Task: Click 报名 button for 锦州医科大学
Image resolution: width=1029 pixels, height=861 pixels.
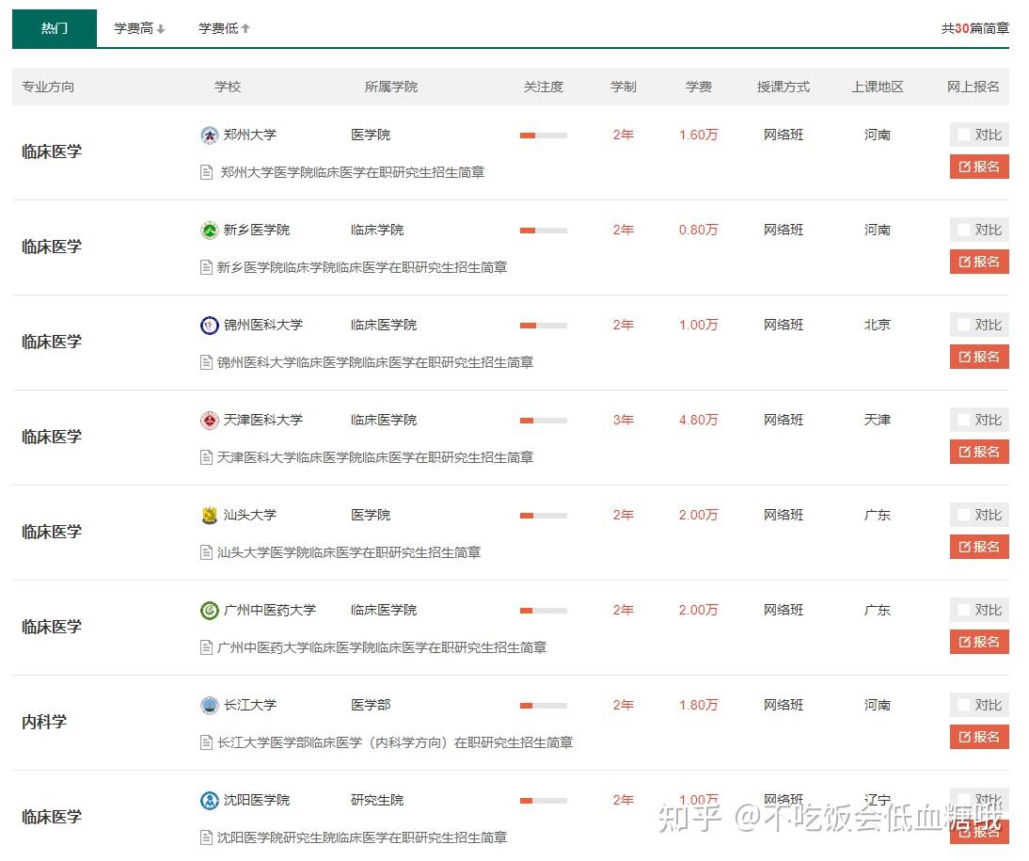Action: coord(979,357)
